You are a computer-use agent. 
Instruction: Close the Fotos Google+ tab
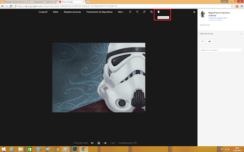pos(83,2)
